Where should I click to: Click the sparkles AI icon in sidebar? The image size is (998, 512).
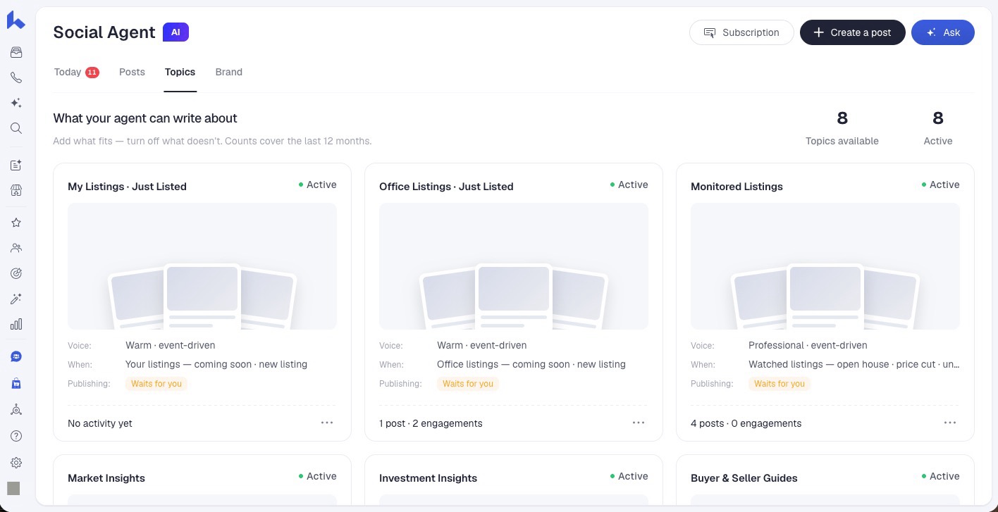click(x=16, y=103)
